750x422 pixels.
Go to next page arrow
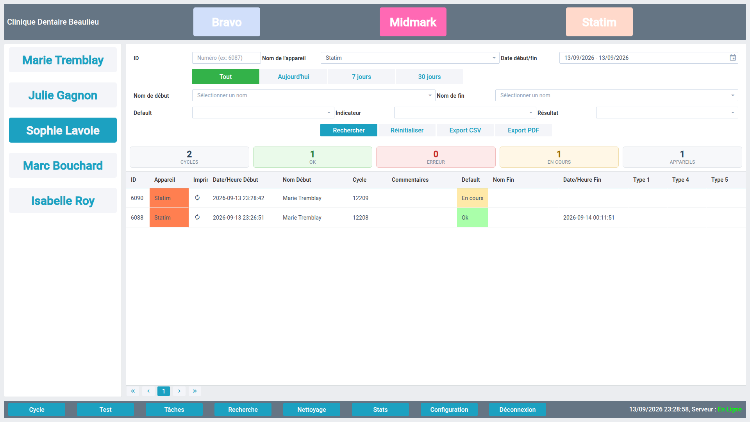[x=179, y=391]
